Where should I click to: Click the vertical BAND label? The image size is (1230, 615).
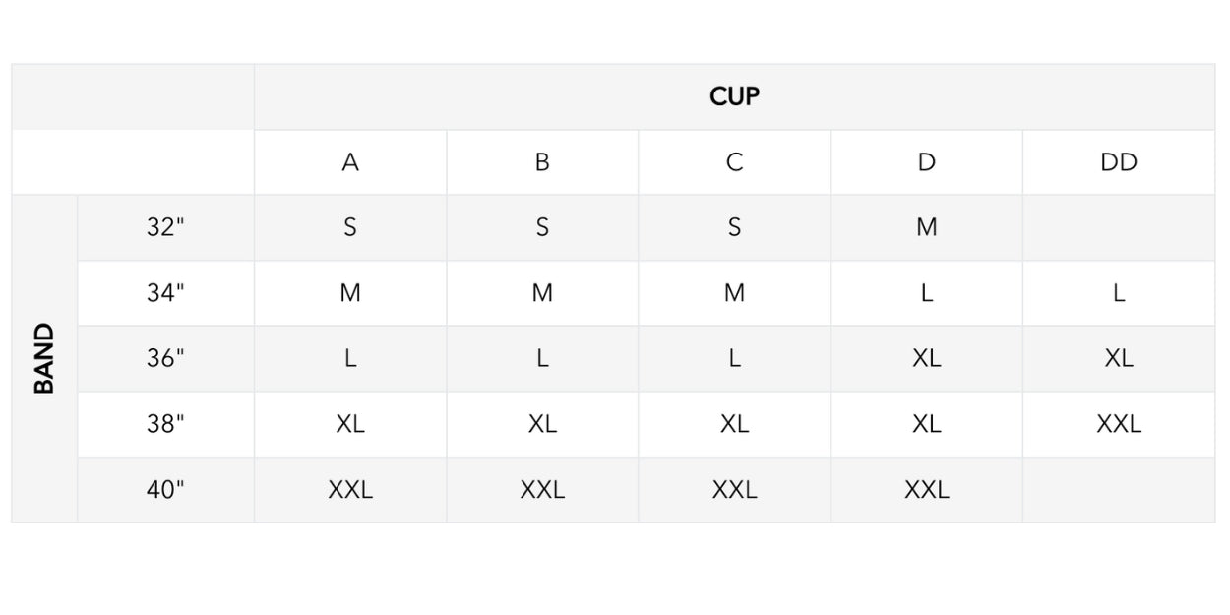click(44, 358)
